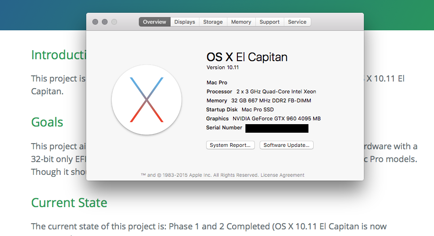Image resolution: width=434 pixels, height=236 pixels.
Task: Click the OS X El Capitan title
Action: click(247, 57)
